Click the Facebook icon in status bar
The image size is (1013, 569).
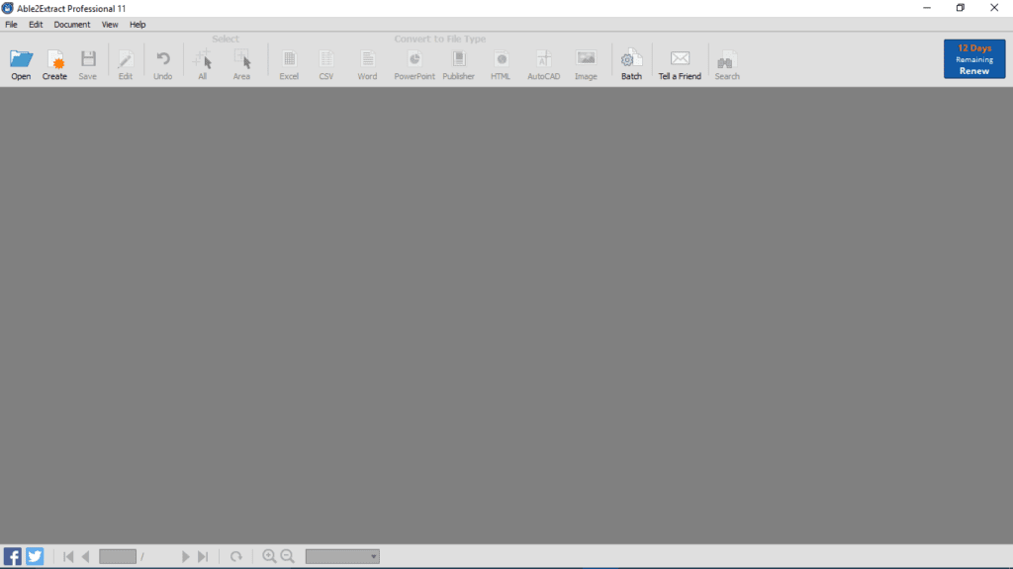pyautogui.click(x=12, y=556)
